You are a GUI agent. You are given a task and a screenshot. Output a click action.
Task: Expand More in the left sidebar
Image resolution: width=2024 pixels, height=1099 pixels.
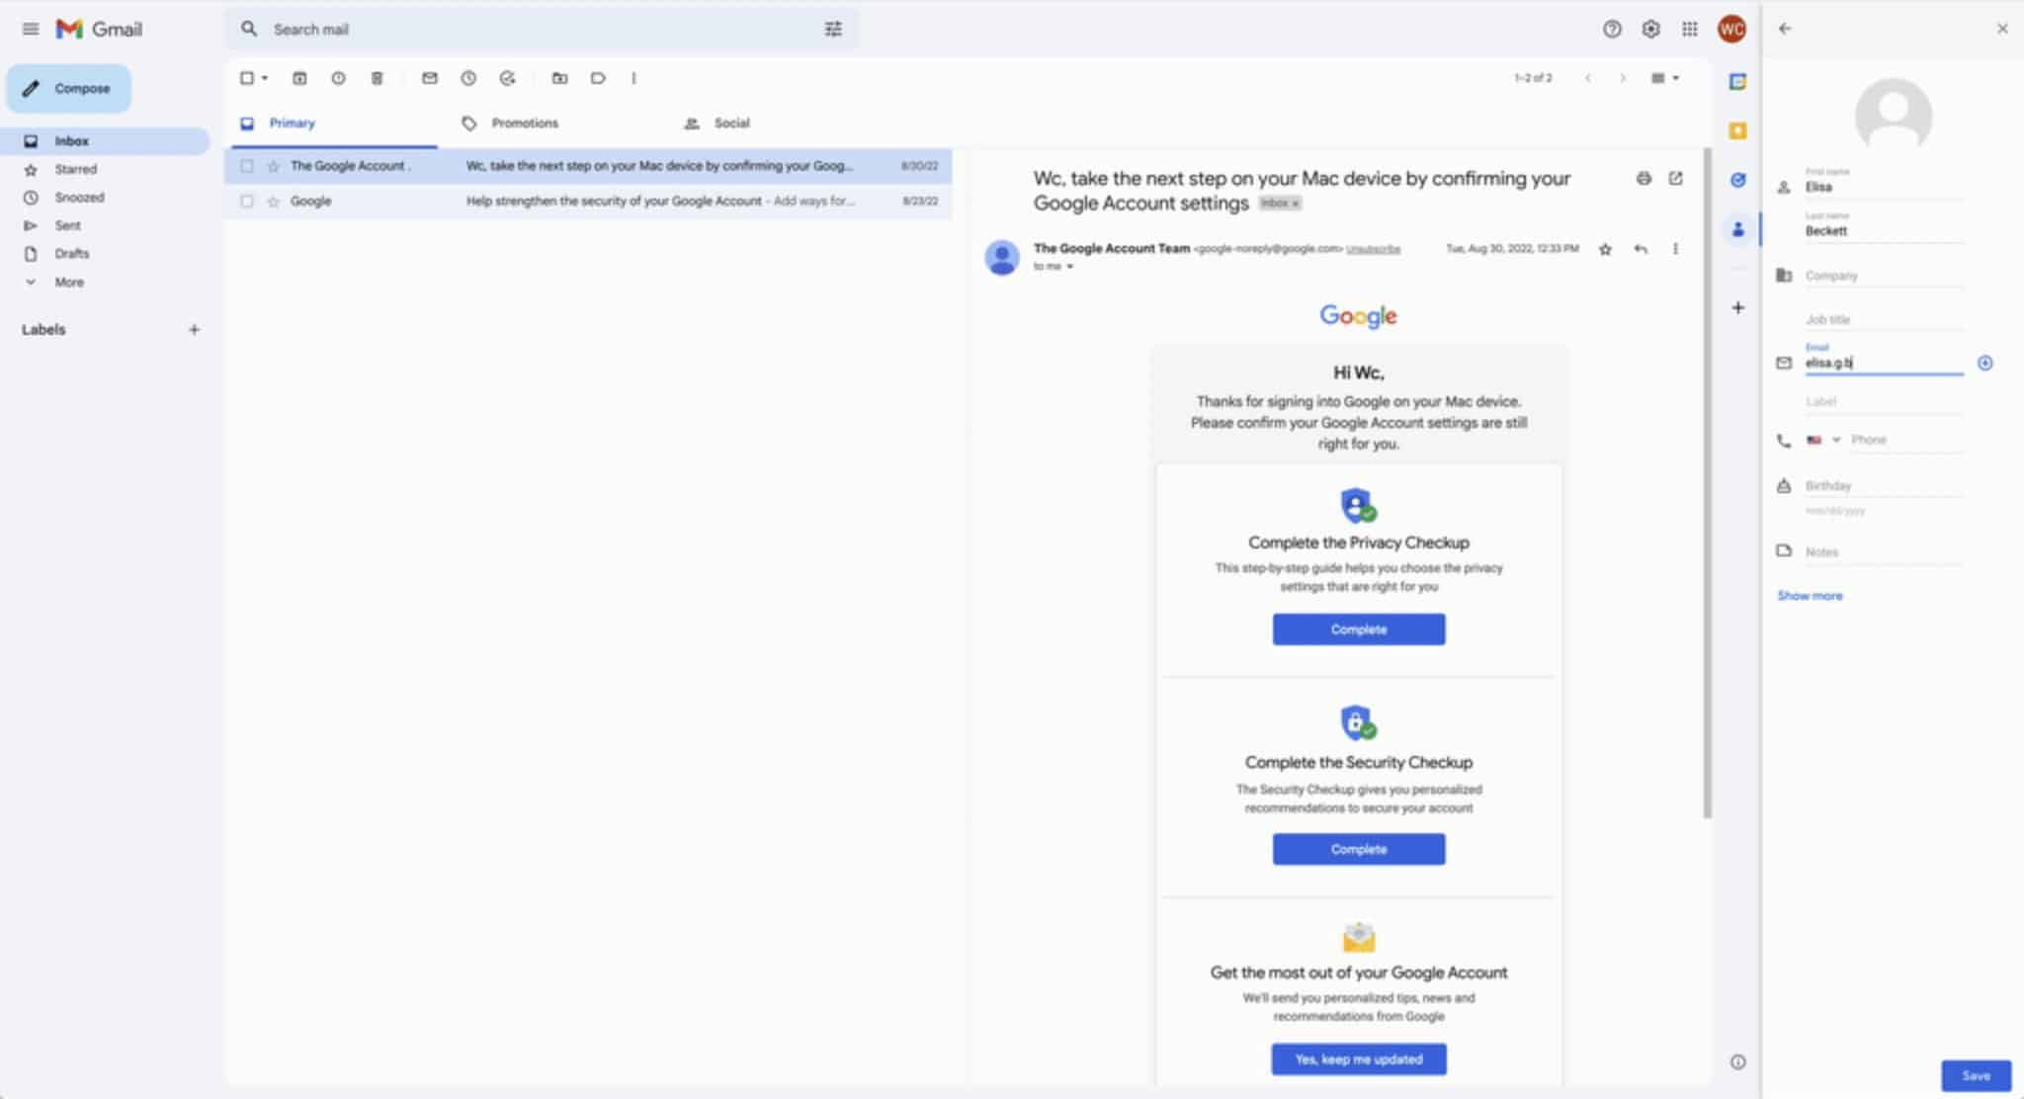(x=68, y=282)
